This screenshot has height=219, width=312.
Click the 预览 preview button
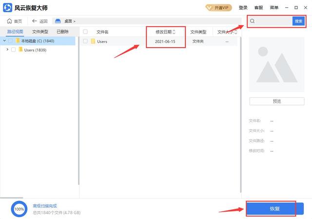pyautogui.click(x=277, y=101)
